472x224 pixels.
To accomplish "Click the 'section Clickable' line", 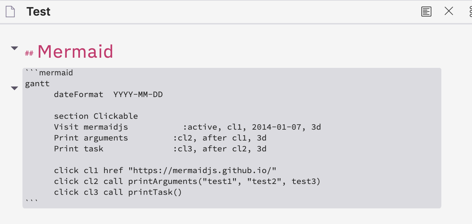I will click(95, 116).
